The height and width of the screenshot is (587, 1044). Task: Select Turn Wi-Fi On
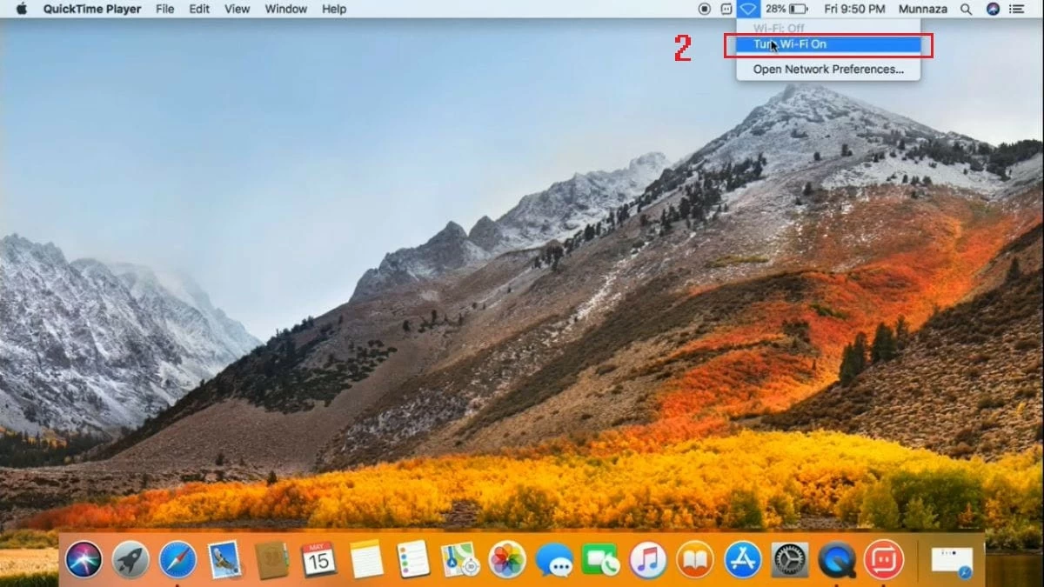click(827, 44)
